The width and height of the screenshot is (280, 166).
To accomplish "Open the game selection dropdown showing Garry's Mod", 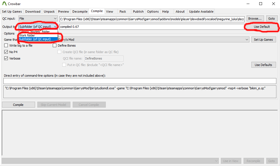I will pyautogui.click(x=153, y=40).
